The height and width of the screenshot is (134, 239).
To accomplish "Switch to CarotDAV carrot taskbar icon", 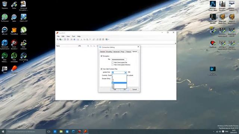I will (x=86, y=131).
